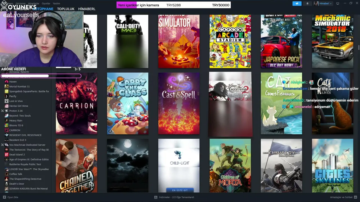Click the Age of Empires III icon

click(6, 159)
